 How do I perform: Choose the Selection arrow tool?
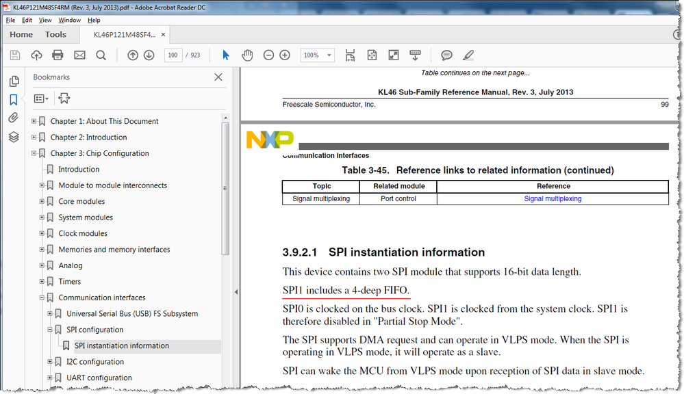point(225,55)
